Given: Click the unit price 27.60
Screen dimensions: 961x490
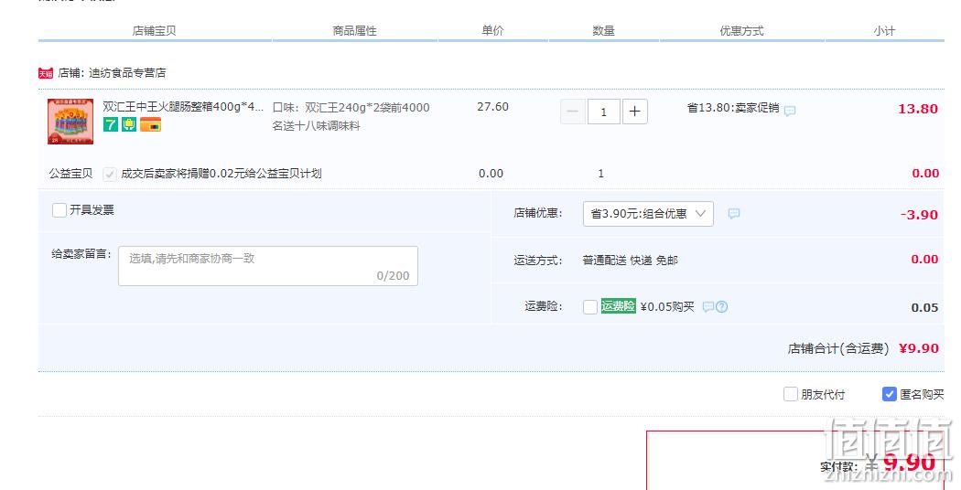Looking at the screenshot, I should [x=492, y=107].
